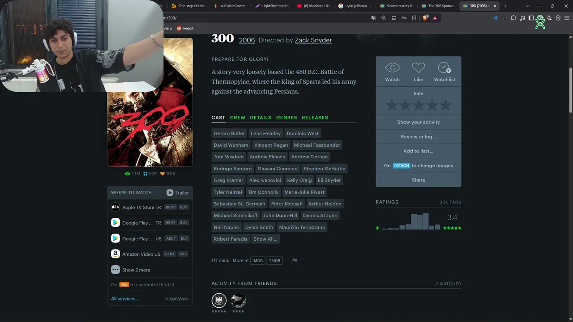The image size is (573, 322).
Task: Open Add to lists option
Action: pos(419,151)
